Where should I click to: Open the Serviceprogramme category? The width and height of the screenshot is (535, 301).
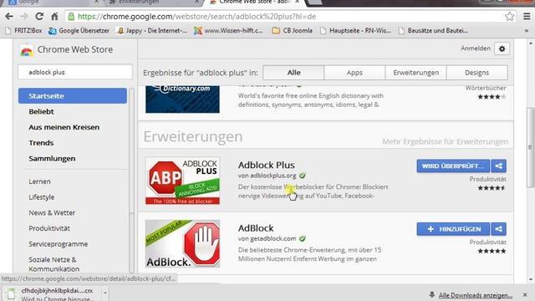tap(58, 244)
